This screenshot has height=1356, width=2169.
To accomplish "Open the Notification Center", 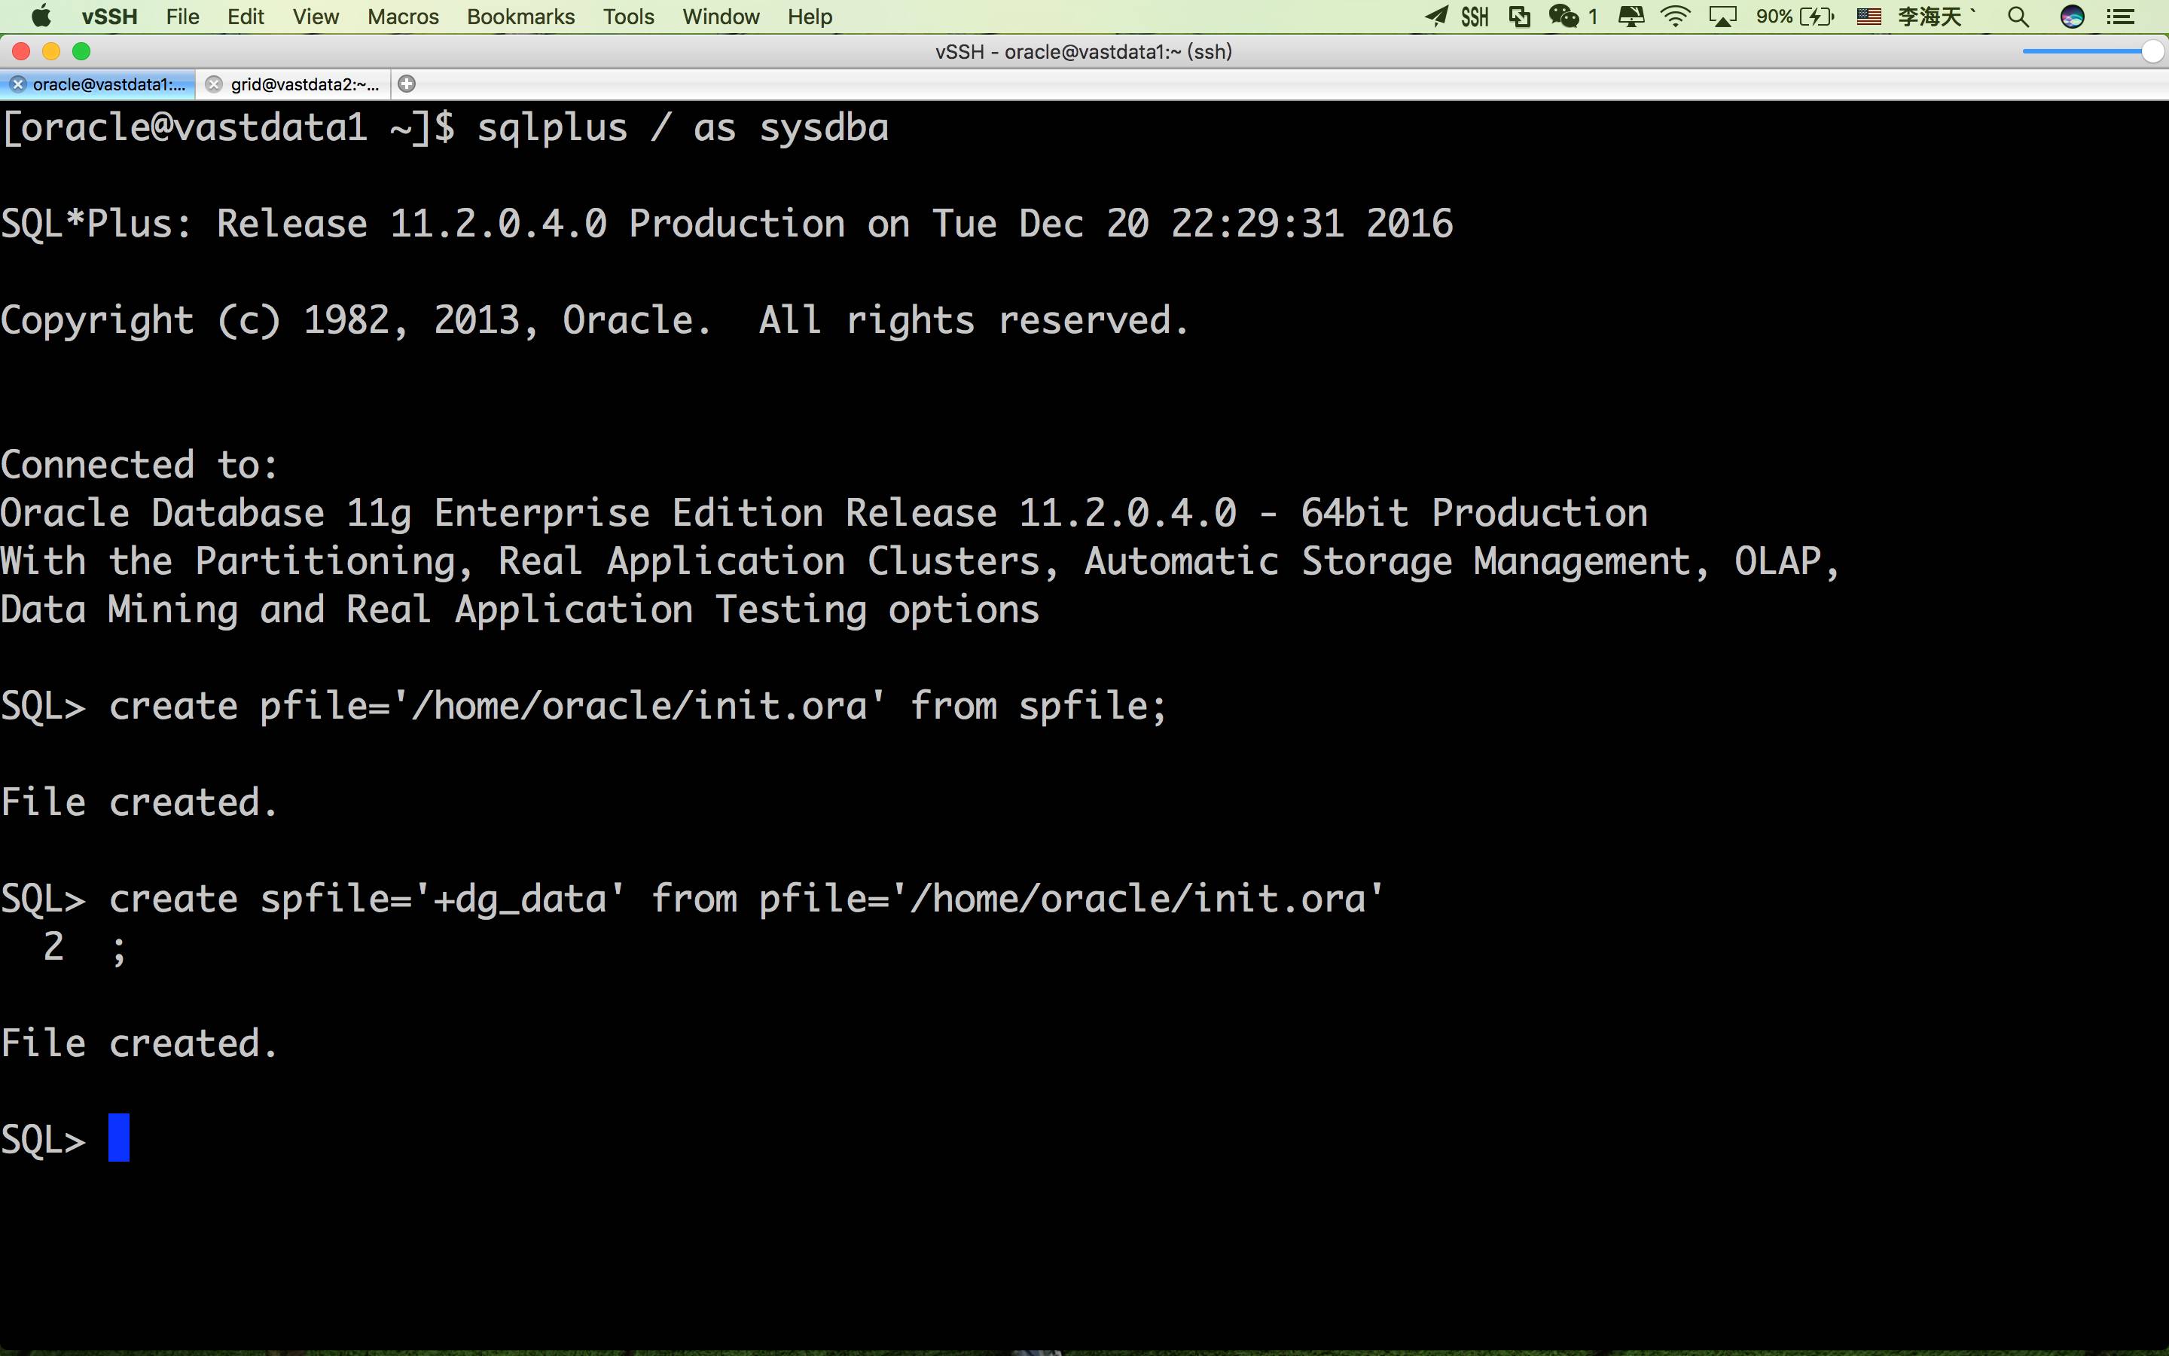I will pyautogui.click(x=2121, y=16).
